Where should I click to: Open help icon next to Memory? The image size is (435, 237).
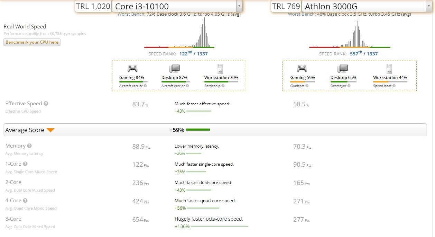click(x=29, y=146)
